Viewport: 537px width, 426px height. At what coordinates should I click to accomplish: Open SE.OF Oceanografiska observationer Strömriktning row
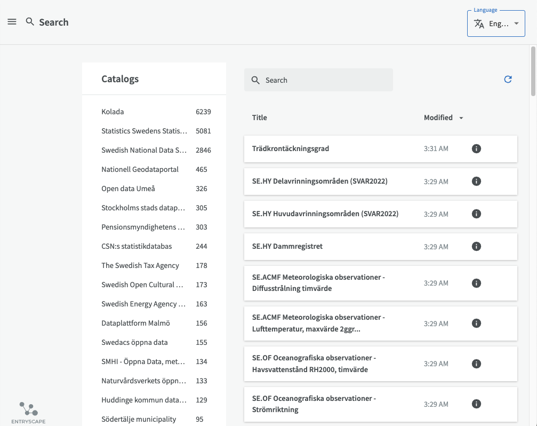coord(381,404)
